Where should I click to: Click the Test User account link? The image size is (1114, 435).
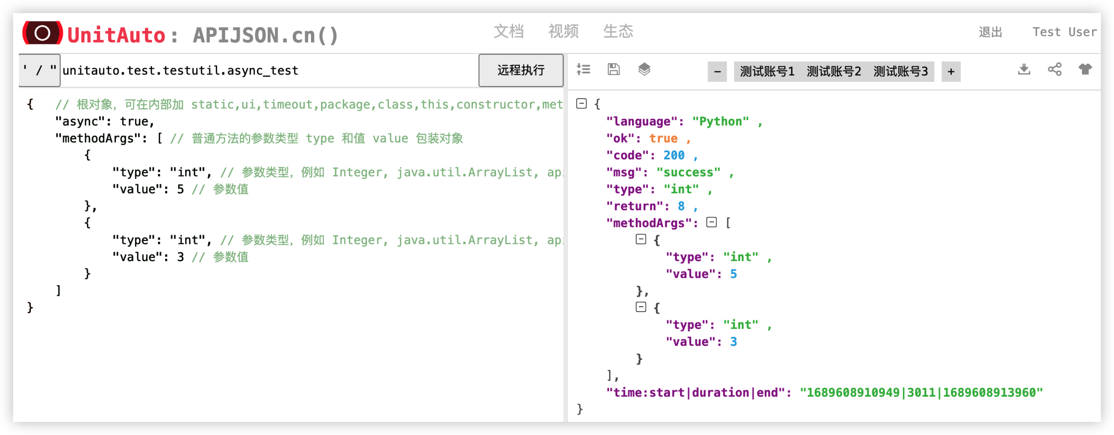click(x=1065, y=32)
